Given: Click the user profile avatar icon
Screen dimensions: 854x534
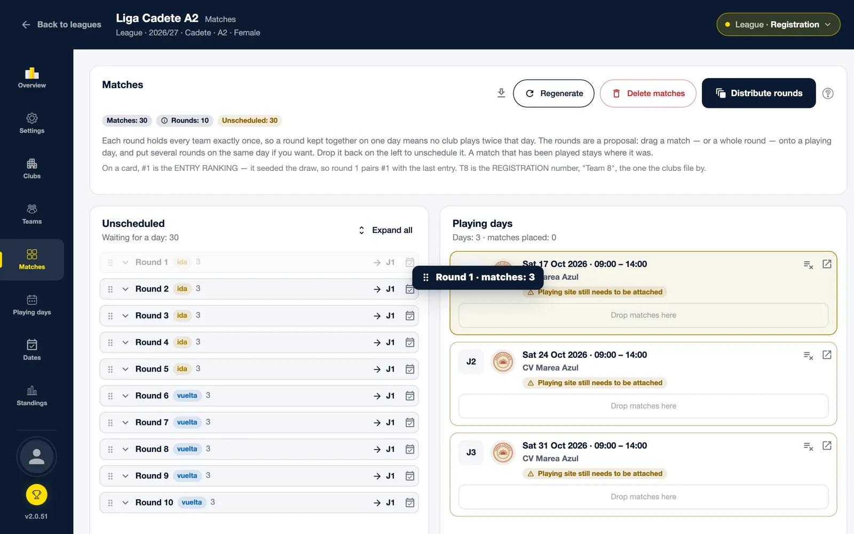Looking at the screenshot, I should (x=36, y=457).
